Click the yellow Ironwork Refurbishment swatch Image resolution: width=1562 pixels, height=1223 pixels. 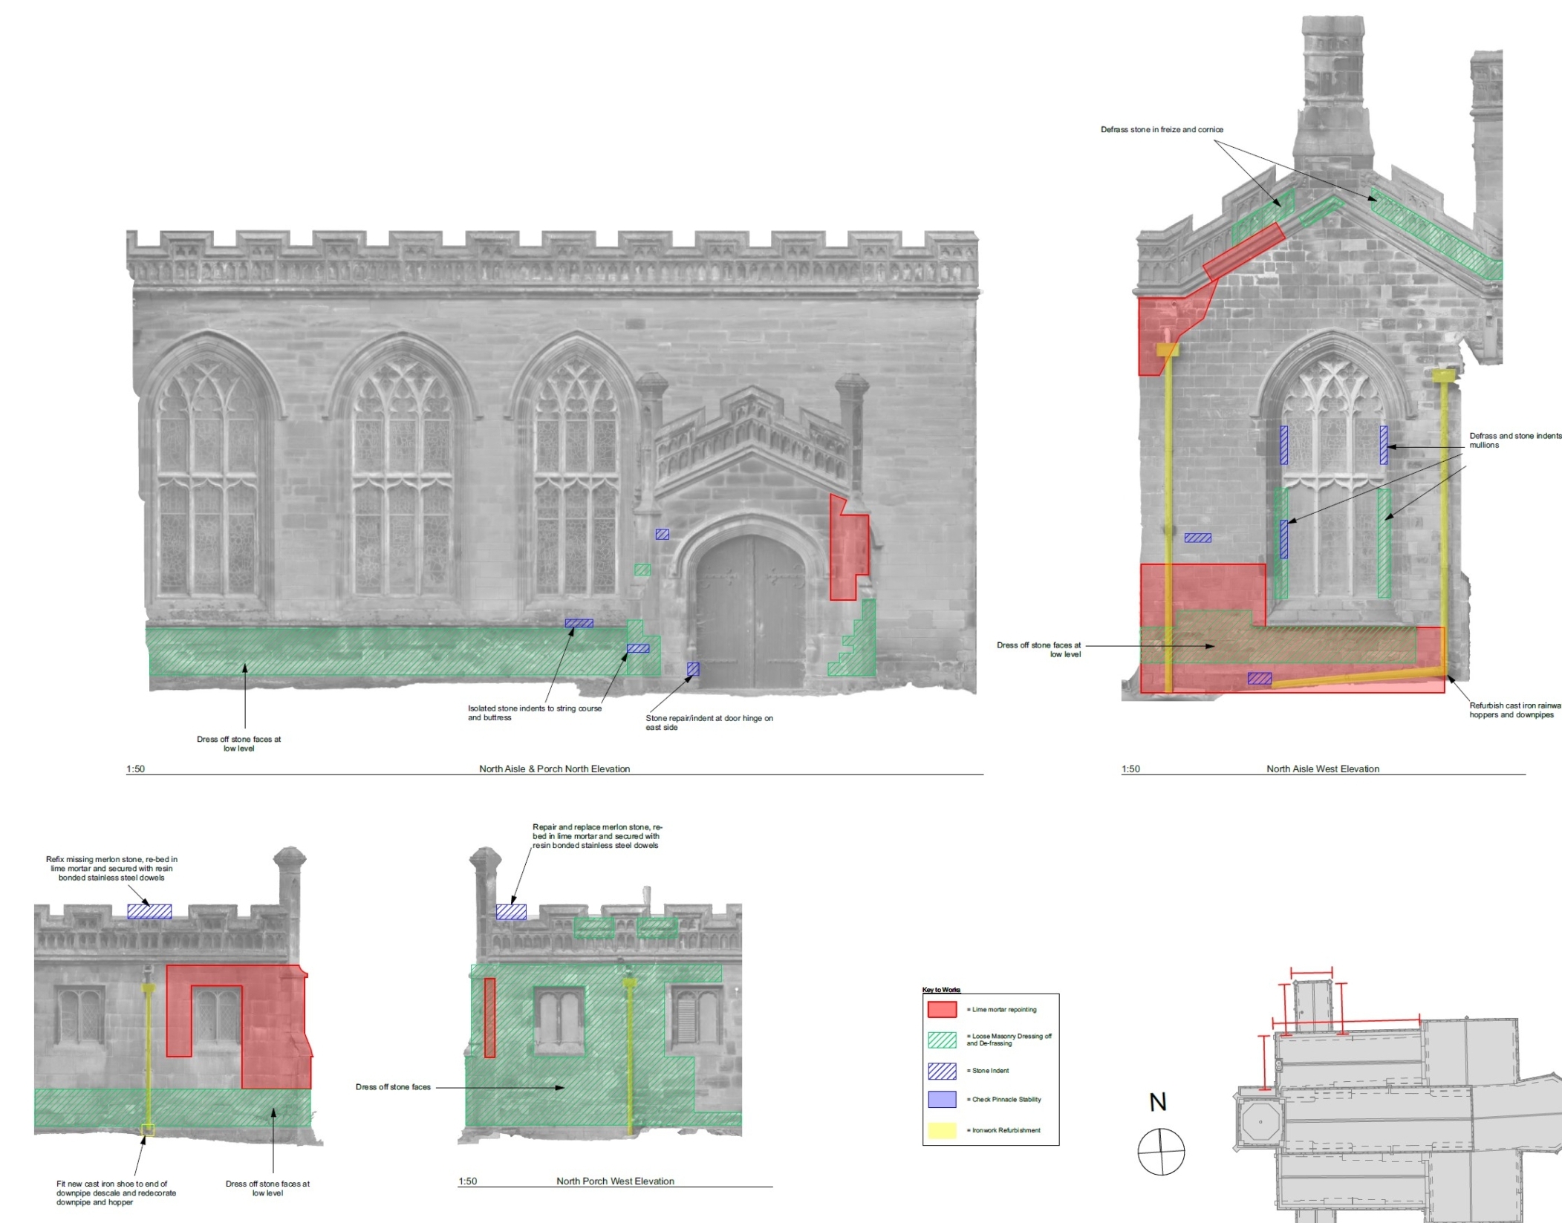[x=942, y=1130]
